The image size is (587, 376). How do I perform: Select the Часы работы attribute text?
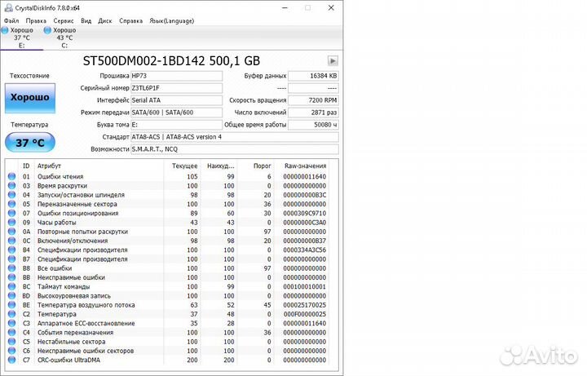[x=56, y=223]
